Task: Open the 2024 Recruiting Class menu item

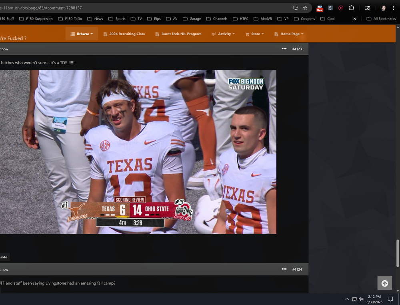Action: pos(124,34)
